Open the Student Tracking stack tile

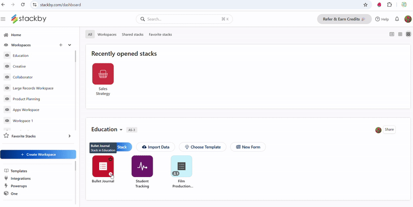tap(142, 166)
